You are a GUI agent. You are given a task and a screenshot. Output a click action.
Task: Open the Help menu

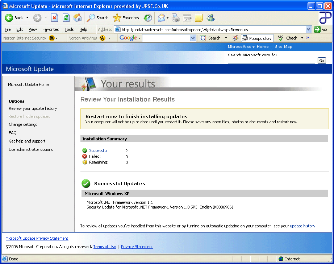pos(83,29)
